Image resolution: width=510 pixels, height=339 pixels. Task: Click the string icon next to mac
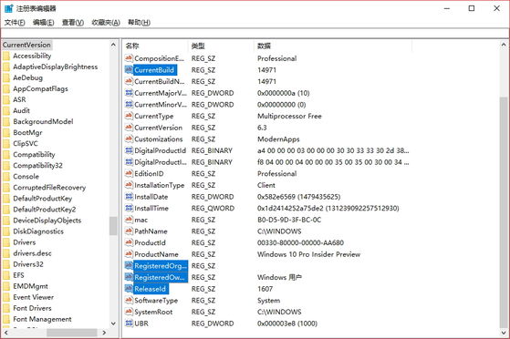pyautogui.click(x=129, y=220)
